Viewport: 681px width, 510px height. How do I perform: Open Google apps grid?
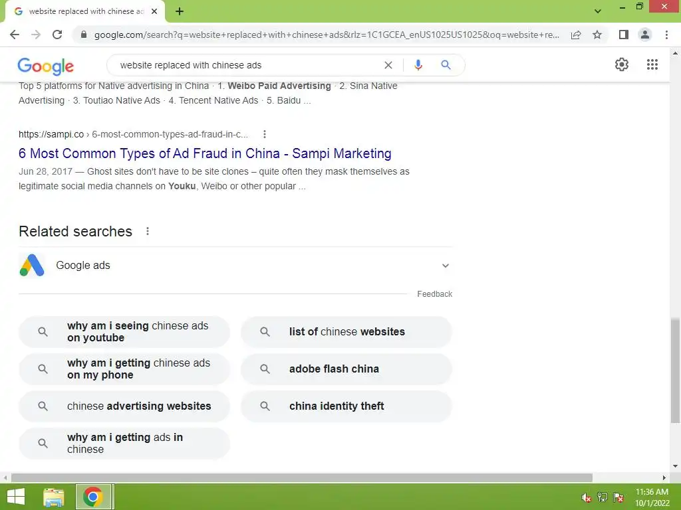[652, 64]
